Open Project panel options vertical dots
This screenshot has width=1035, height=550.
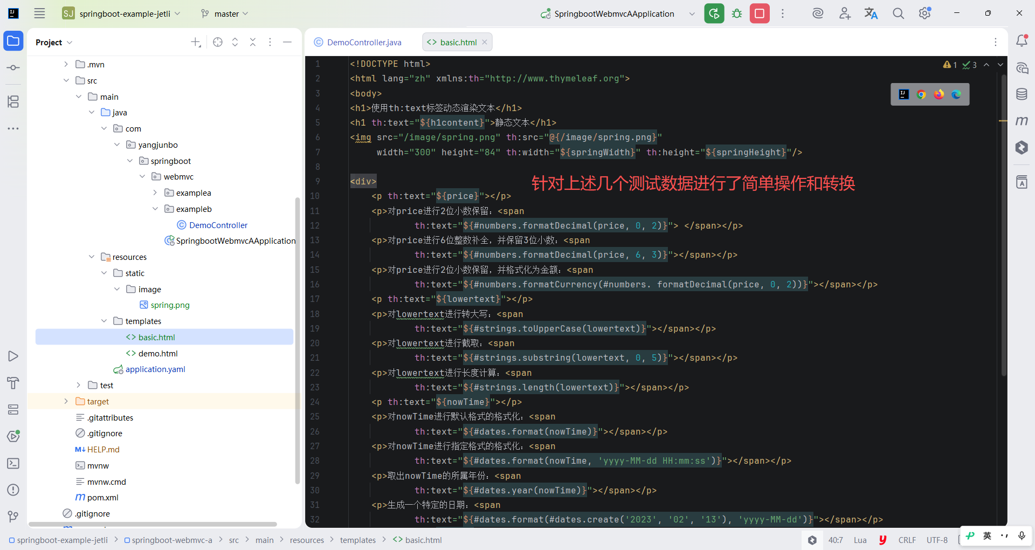(x=270, y=42)
